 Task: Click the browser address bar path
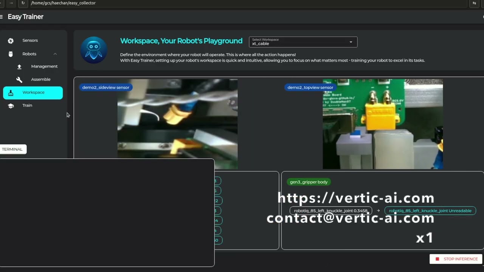click(x=64, y=3)
